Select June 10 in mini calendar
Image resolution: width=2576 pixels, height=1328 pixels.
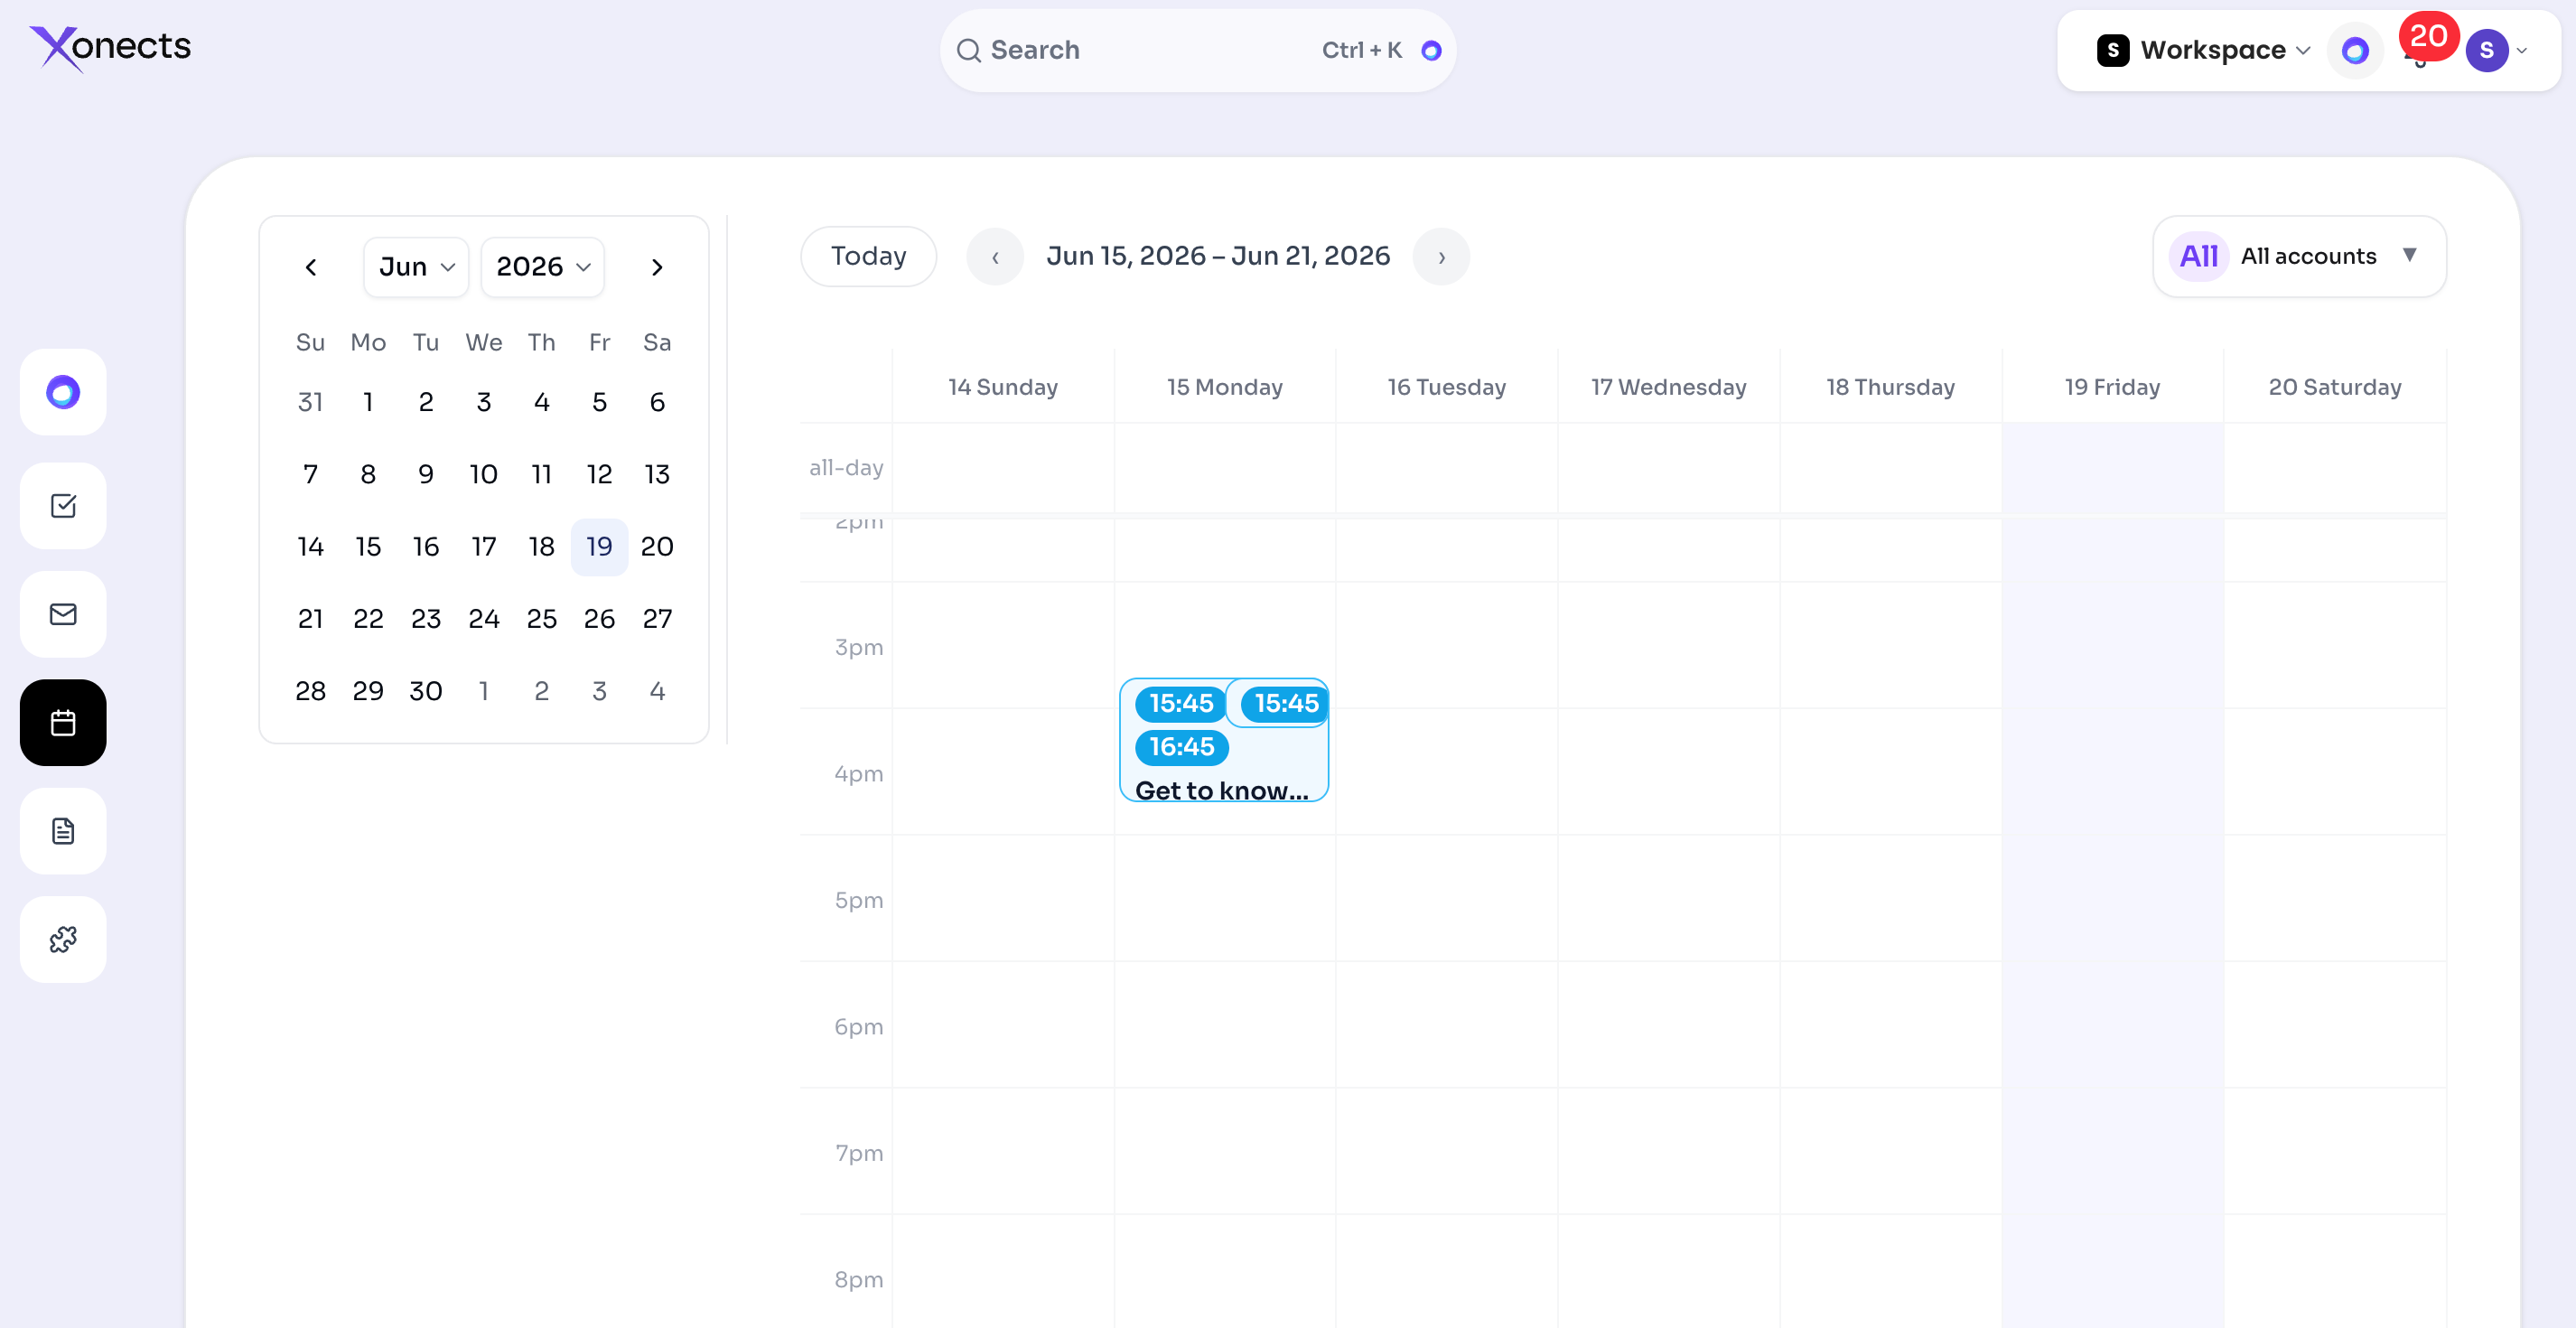(x=484, y=474)
